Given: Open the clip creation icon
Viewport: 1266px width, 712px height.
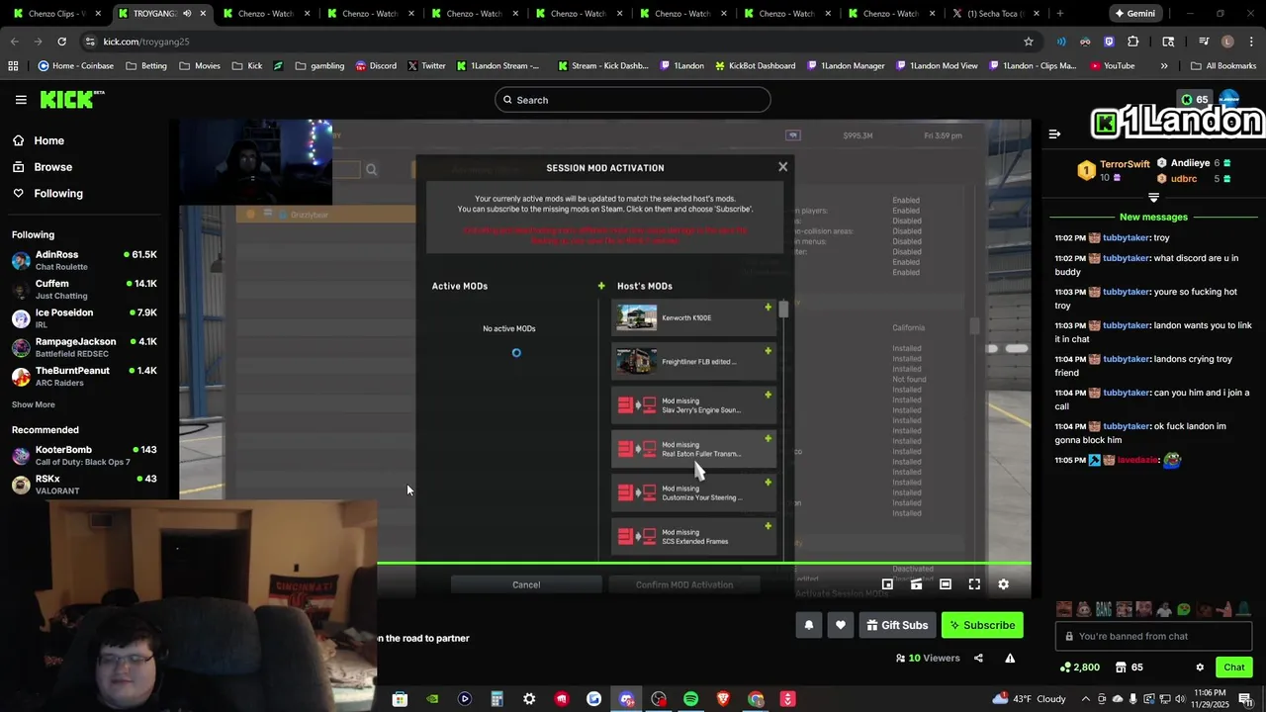Looking at the screenshot, I should 917,584.
